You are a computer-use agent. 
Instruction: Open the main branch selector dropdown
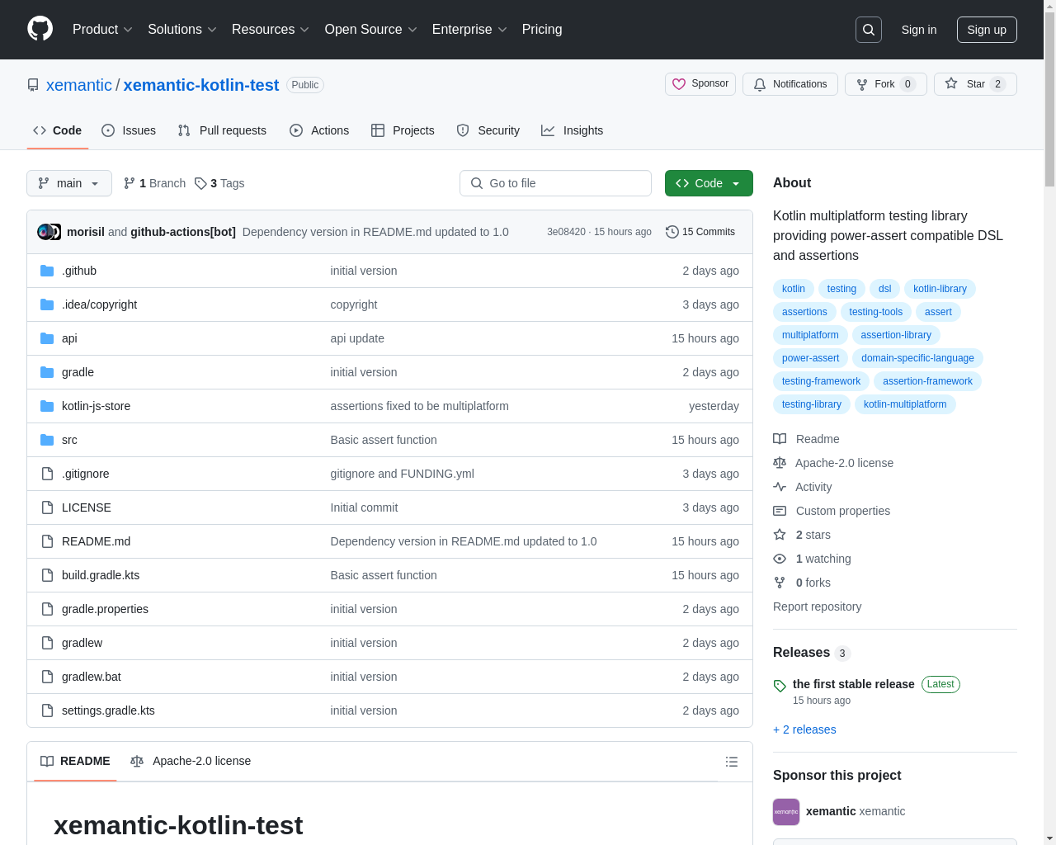coord(69,183)
